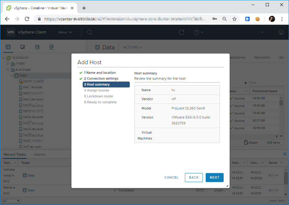Image resolution: width=289 pixels, height=205 pixels.
Task: Open the help question-mark menu
Action: pos(199,32)
